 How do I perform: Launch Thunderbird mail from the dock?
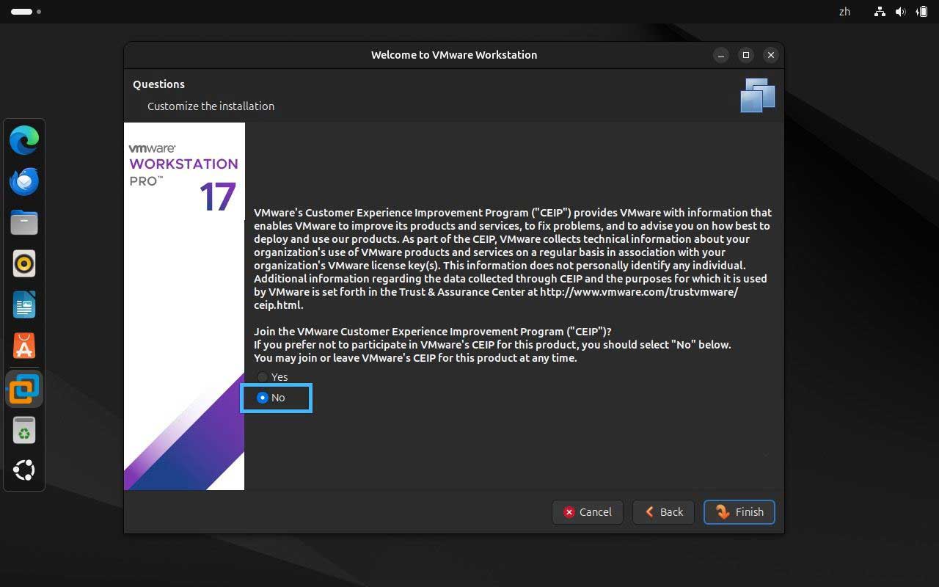(x=24, y=181)
